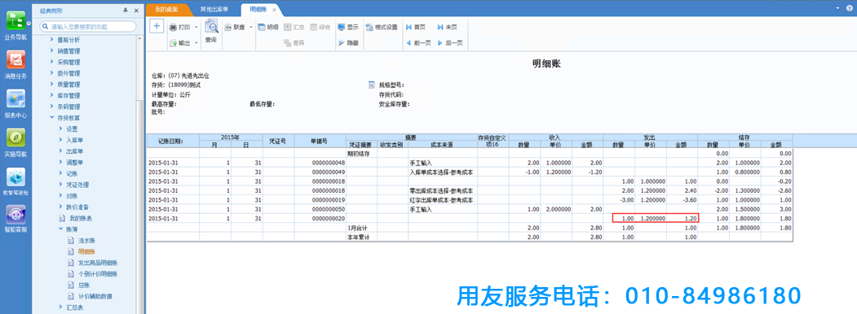Collapse the 账簿 tree node
857x314 pixels.
[x=60, y=229]
